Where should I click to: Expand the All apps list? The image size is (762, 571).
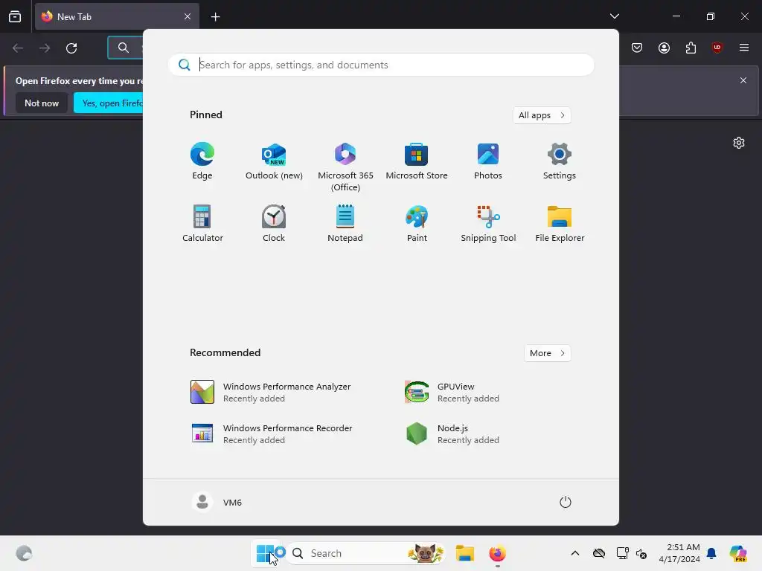[542, 115]
